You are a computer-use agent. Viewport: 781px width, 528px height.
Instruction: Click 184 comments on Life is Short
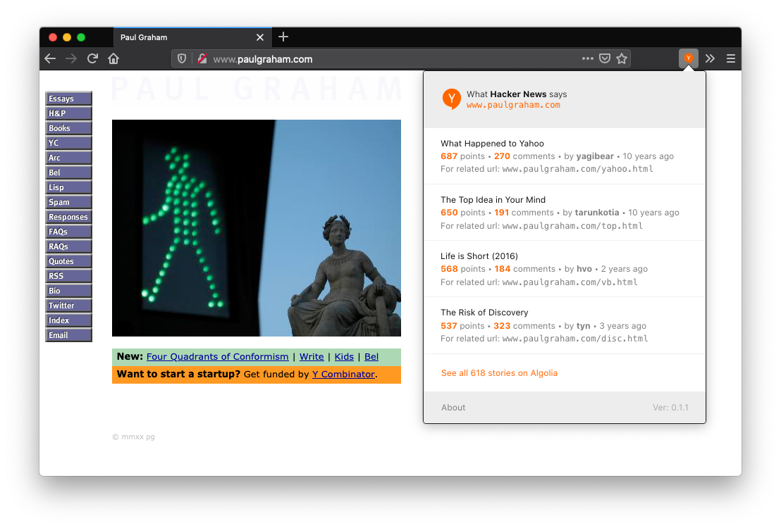pos(525,269)
